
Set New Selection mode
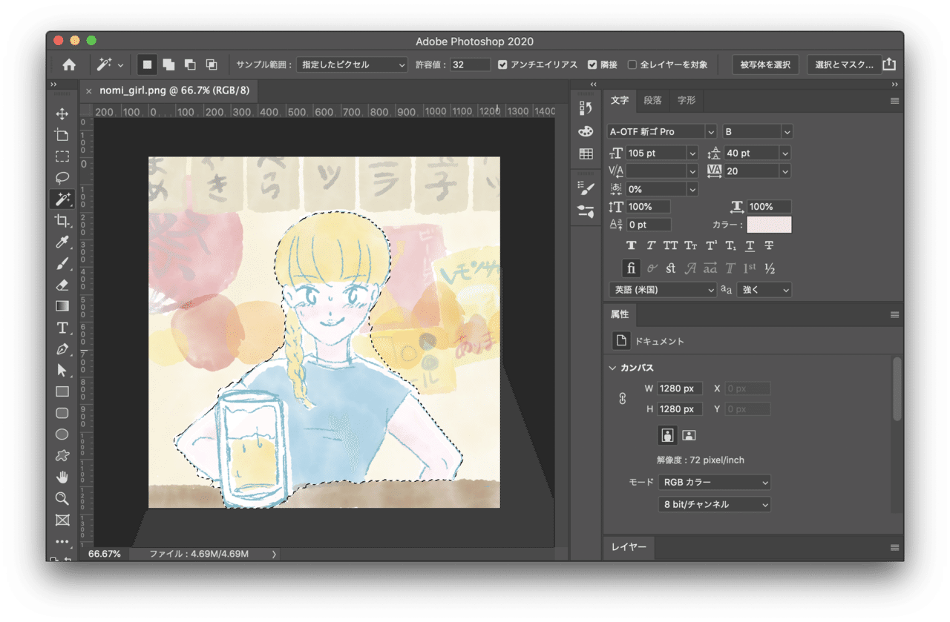[x=147, y=64]
